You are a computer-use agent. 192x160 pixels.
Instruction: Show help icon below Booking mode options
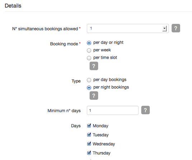pos(94,66)
